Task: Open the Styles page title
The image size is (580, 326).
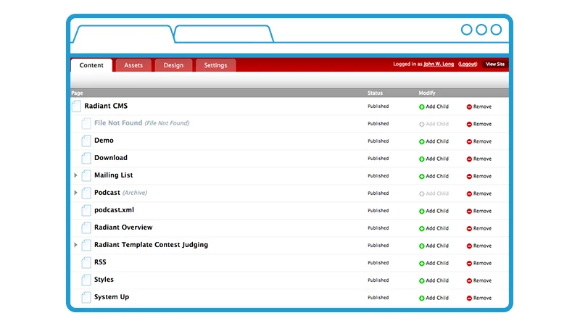Action: (x=104, y=279)
